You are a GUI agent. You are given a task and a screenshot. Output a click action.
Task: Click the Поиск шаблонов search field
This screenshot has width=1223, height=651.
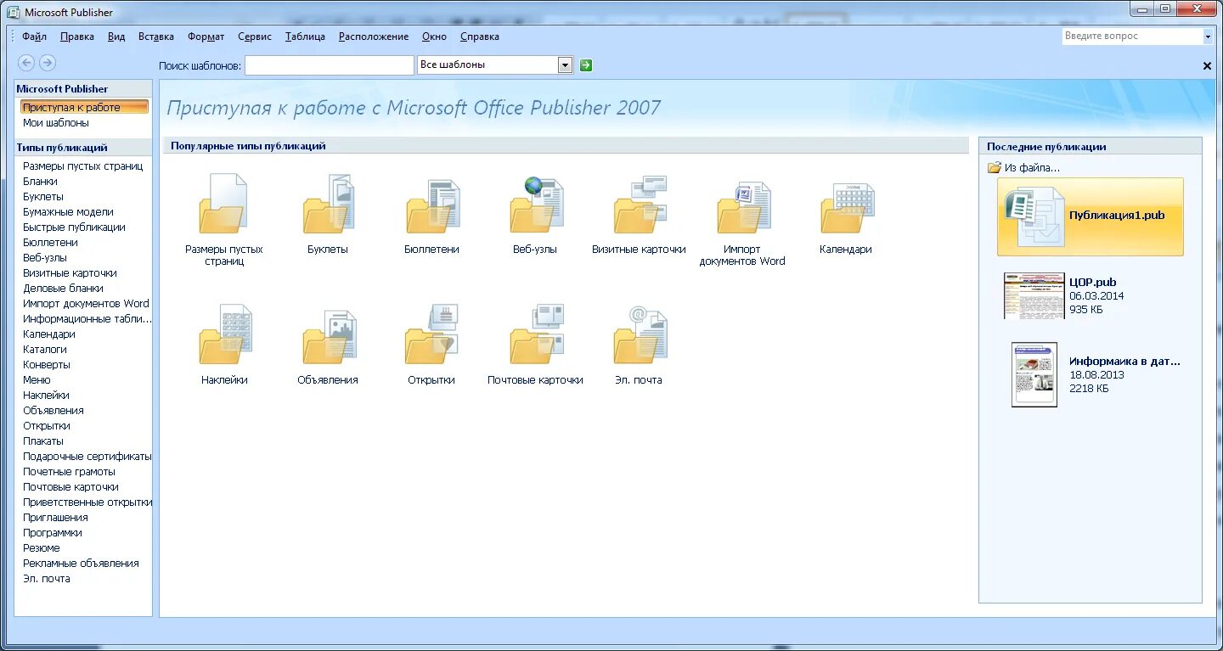329,65
